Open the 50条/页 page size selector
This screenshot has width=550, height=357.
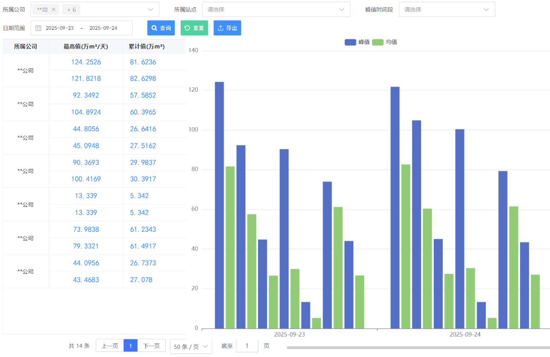191,346
